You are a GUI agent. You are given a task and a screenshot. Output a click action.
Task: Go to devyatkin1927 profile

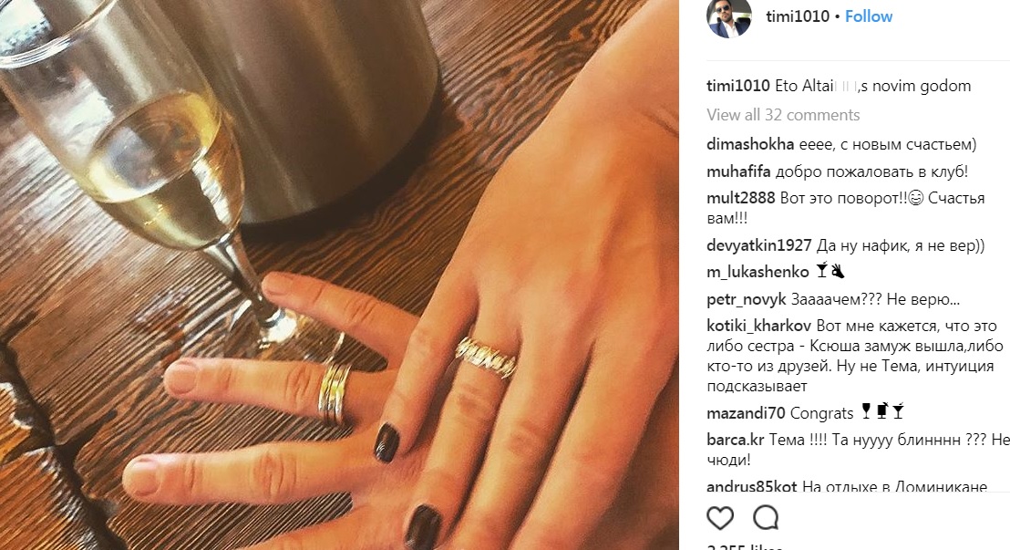point(759,245)
